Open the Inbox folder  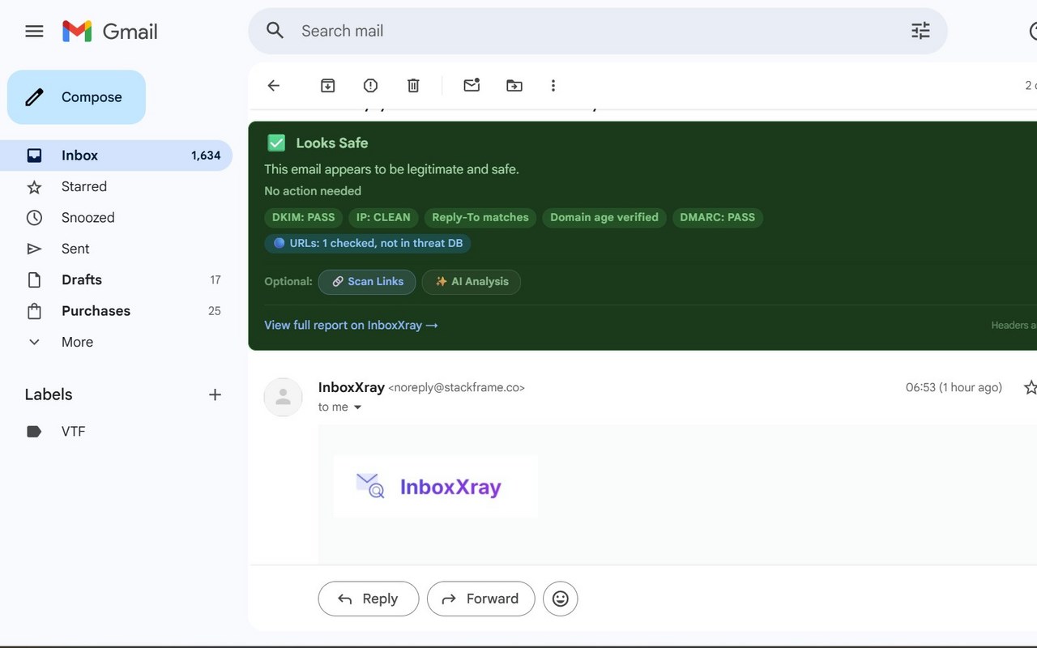point(116,156)
